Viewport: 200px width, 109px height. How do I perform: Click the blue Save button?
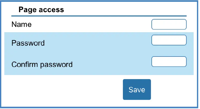point(137,89)
